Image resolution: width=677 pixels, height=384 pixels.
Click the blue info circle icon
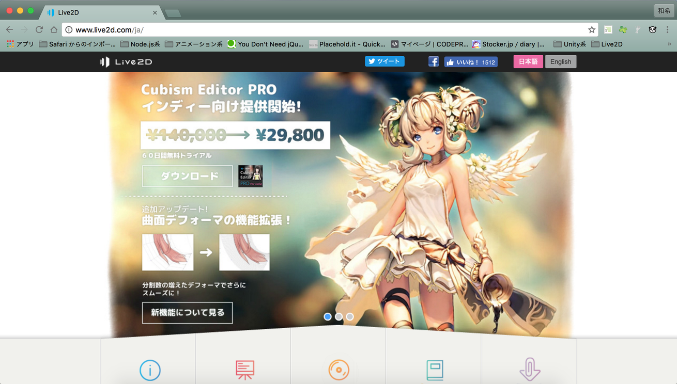tap(150, 370)
